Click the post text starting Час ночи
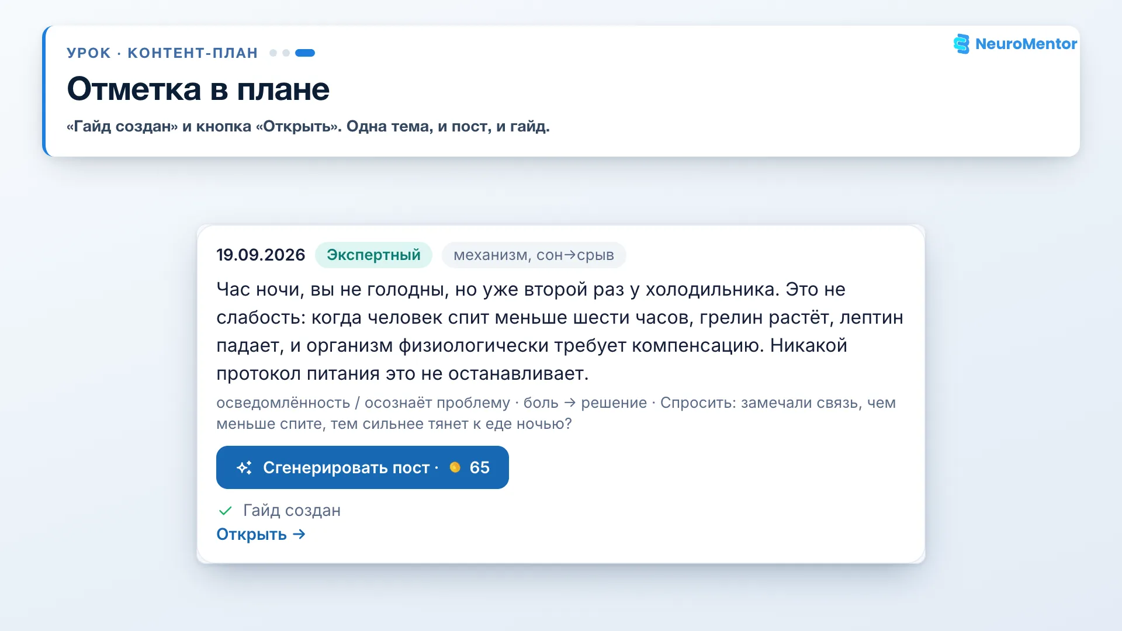 (560, 331)
